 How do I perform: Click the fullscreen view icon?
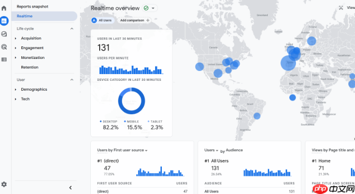[x=341, y=8]
